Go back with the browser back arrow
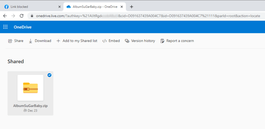Viewport: 265px width, 129px height. [5, 16]
